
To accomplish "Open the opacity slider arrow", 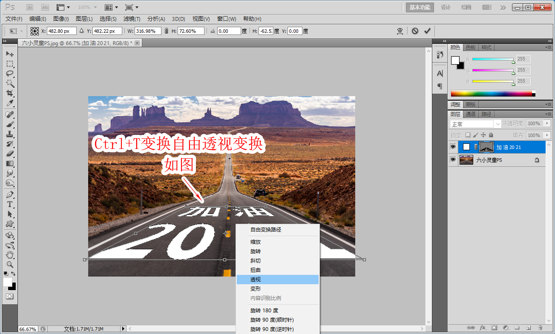I will tap(547, 123).
